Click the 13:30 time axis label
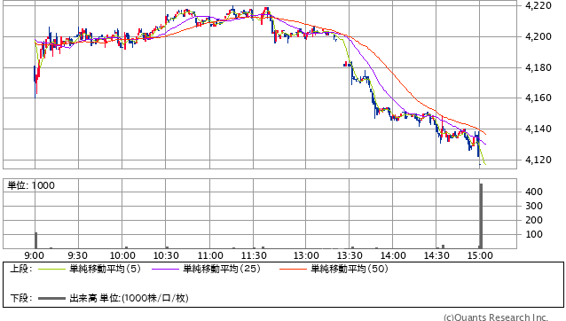Viewport: 566px width, 321px height. click(350, 255)
